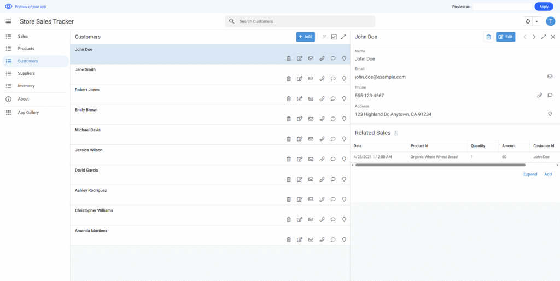Screen dimensions: 560x281
Task: Click the map pin icon for David Garcia
Action: pos(344,179)
